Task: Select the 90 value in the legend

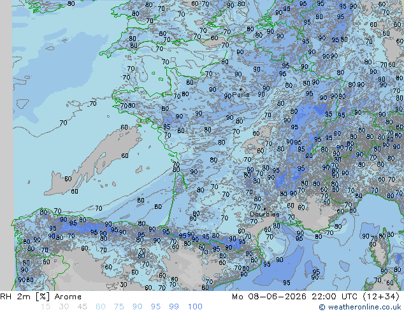Action: pyautogui.click(x=137, y=307)
